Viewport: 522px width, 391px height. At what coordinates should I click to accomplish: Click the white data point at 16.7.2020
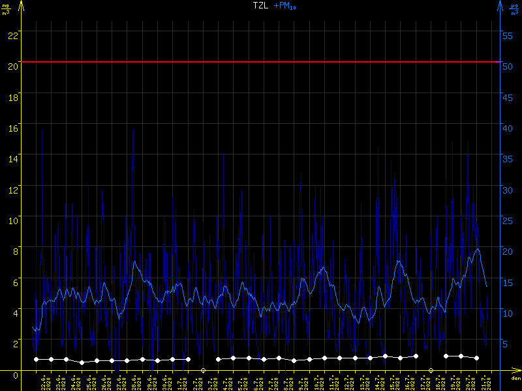click(416, 356)
